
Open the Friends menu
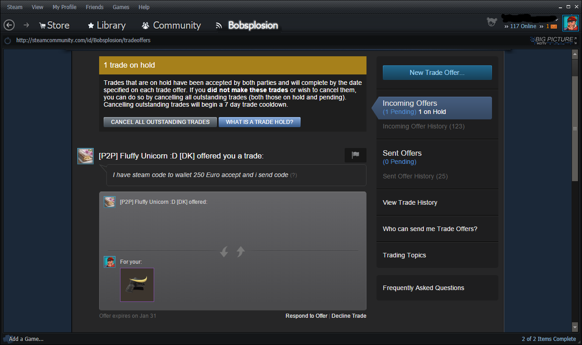pos(95,7)
